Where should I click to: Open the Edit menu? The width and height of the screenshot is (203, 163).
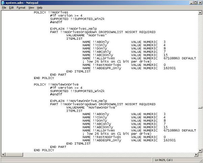(x=11, y=7)
